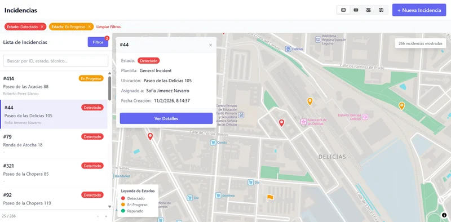Click the '25 / 266' counter text
This screenshot has height=222, width=451.
point(8,216)
